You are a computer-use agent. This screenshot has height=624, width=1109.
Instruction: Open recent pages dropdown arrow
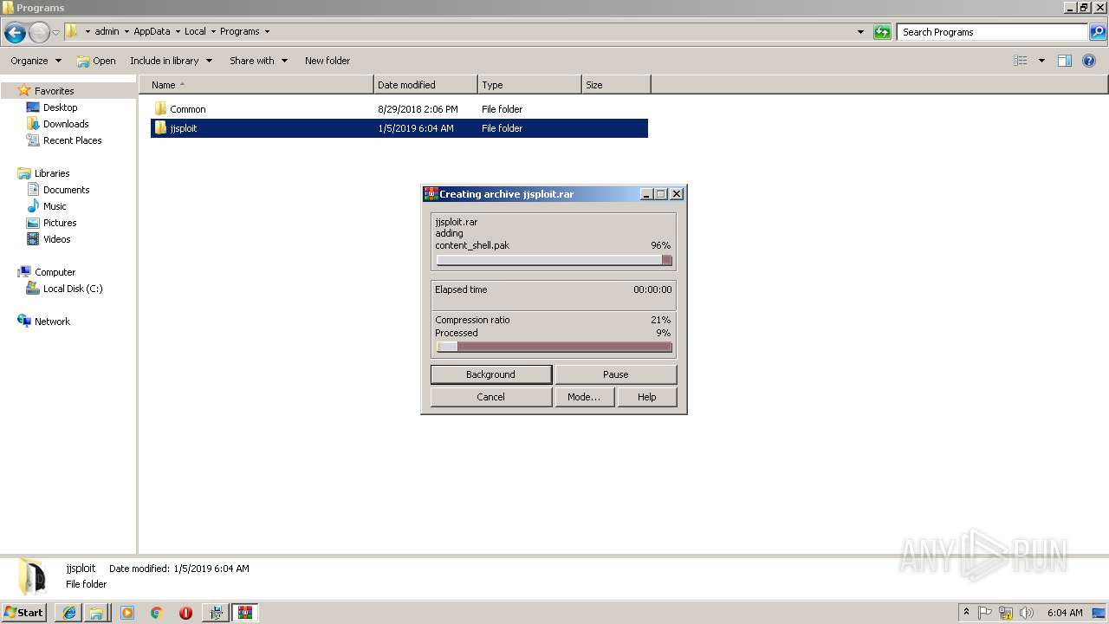[x=55, y=33]
